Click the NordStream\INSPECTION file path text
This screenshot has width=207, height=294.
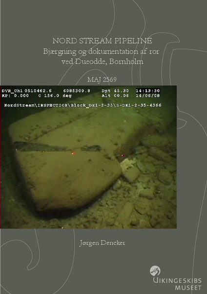pos(83,105)
